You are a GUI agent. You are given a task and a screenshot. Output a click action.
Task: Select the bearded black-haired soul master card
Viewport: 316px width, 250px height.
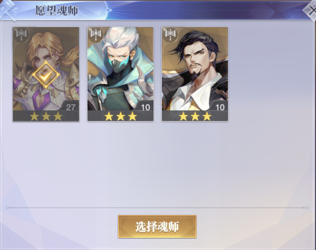(x=195, y=74)
